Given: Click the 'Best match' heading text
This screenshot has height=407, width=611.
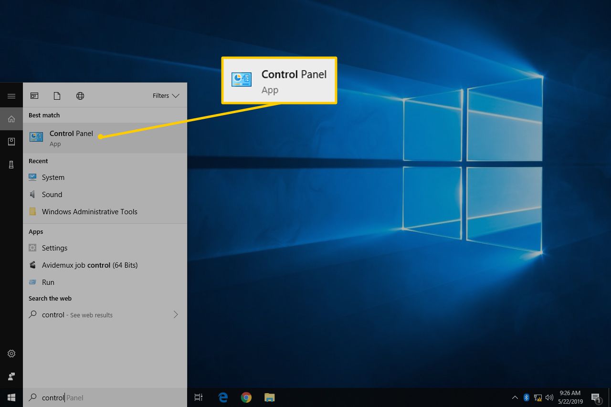Looking at the screenshot, I should tap(44, 115).
